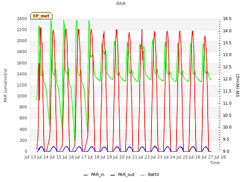243x182 pixels.
Task: Click the 13.0 right axis value
Action: tap(227, 55)
